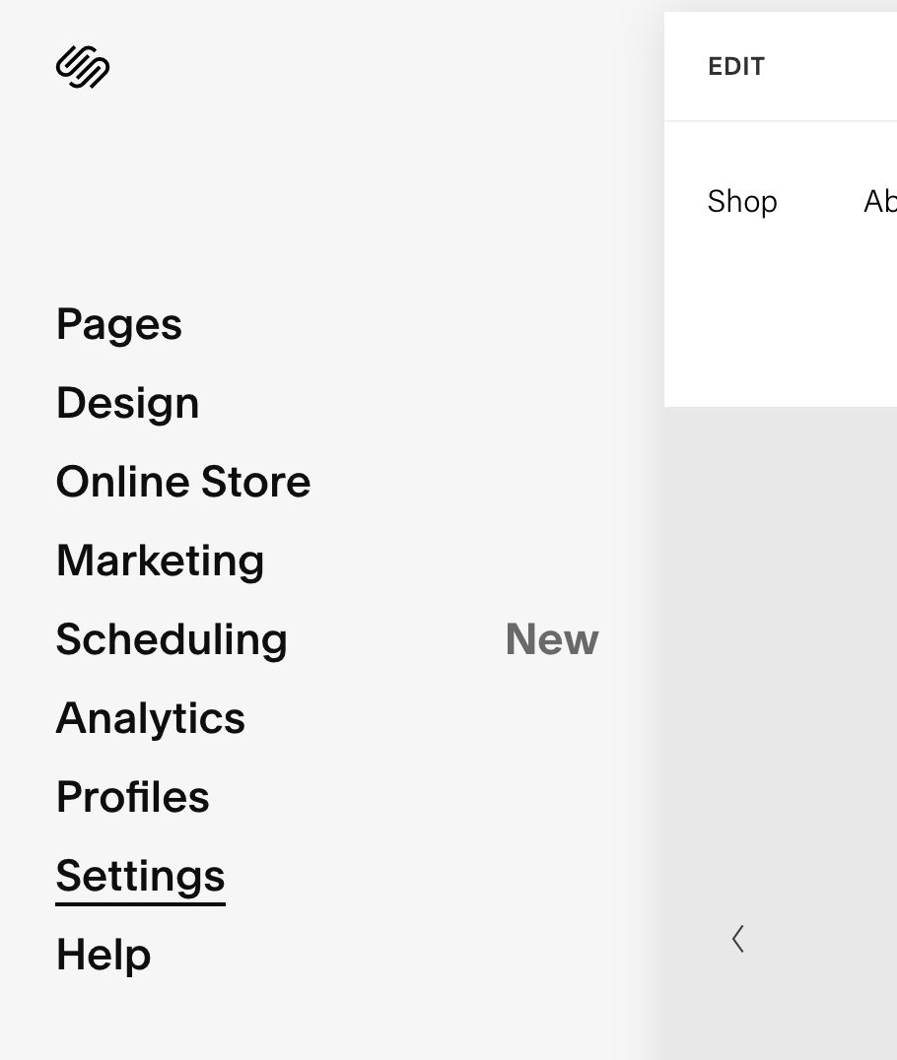Open the About navigation link

point(883,201)
